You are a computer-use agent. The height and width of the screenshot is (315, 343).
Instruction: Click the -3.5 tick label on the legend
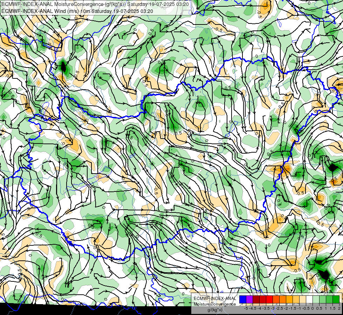click(x=266, y=308)
